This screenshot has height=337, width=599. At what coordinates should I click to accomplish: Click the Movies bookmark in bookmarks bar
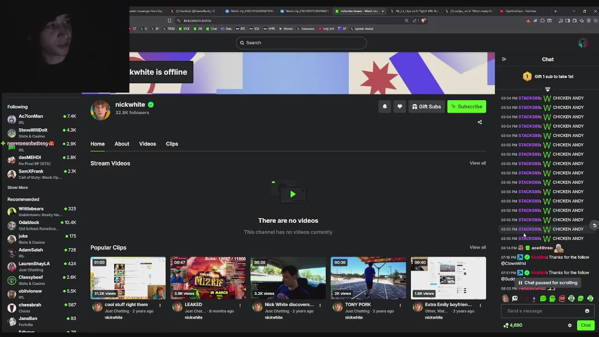(x=286, y=29)
